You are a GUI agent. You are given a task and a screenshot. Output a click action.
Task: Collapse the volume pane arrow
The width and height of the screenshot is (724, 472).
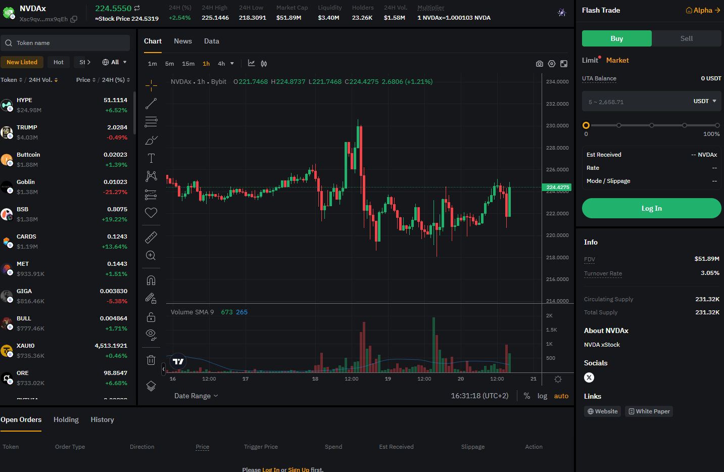163,369
